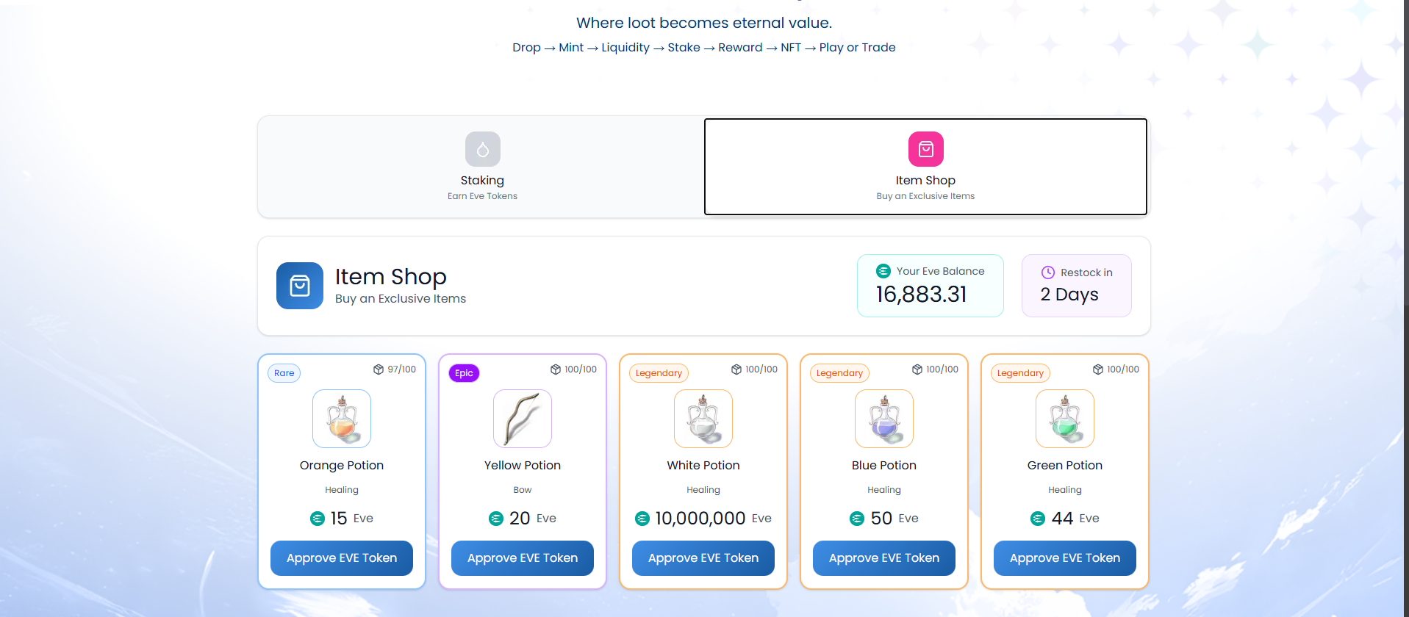Open the Orange Potion item image
Screen dimensions: 1409x617
342,419
